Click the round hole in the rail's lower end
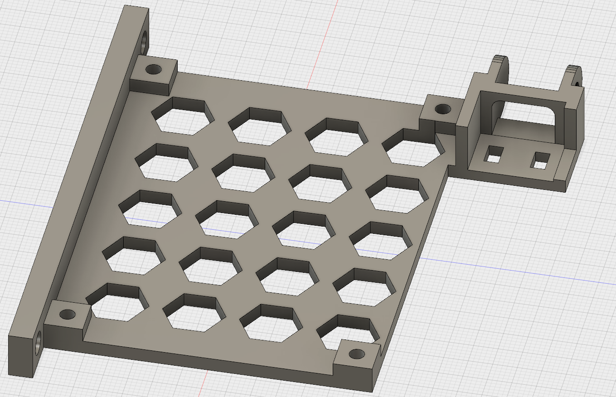Image resolution: width=616 pixels, height=397 pixels. (38, 342)
